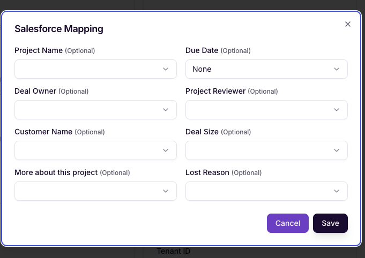Save the Salesforce mapping
The image size is (365, 258).
[x=330, y=223]
